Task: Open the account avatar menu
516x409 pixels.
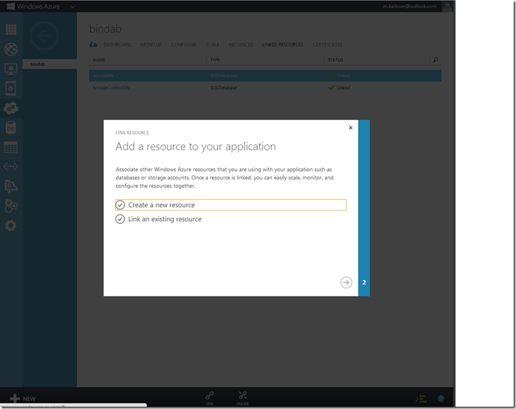Action: [448, 6]
